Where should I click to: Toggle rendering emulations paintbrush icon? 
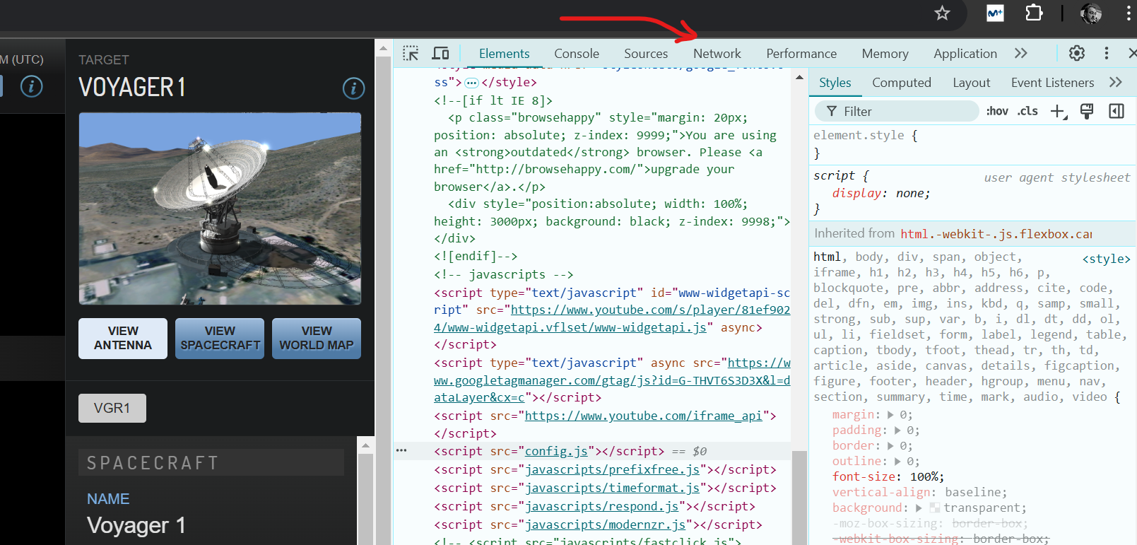(x=1087, y=112)
